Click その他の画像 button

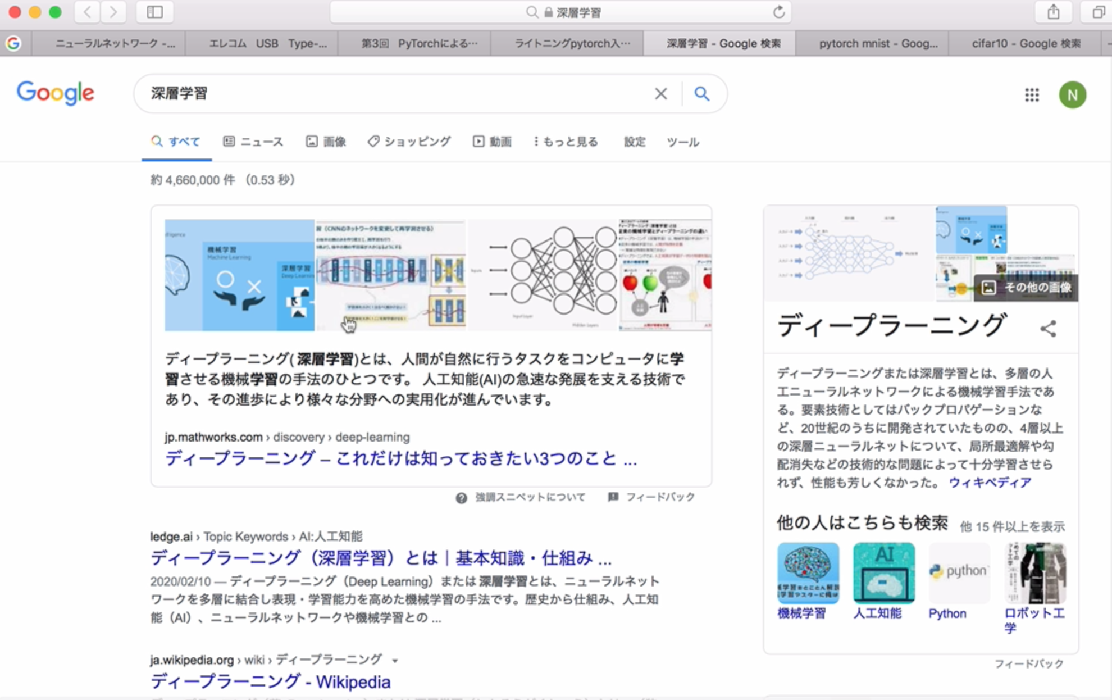pos(1026,288)
